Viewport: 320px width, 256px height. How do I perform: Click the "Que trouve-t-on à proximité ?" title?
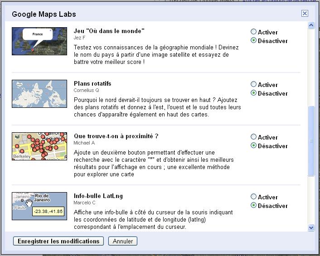116,136
